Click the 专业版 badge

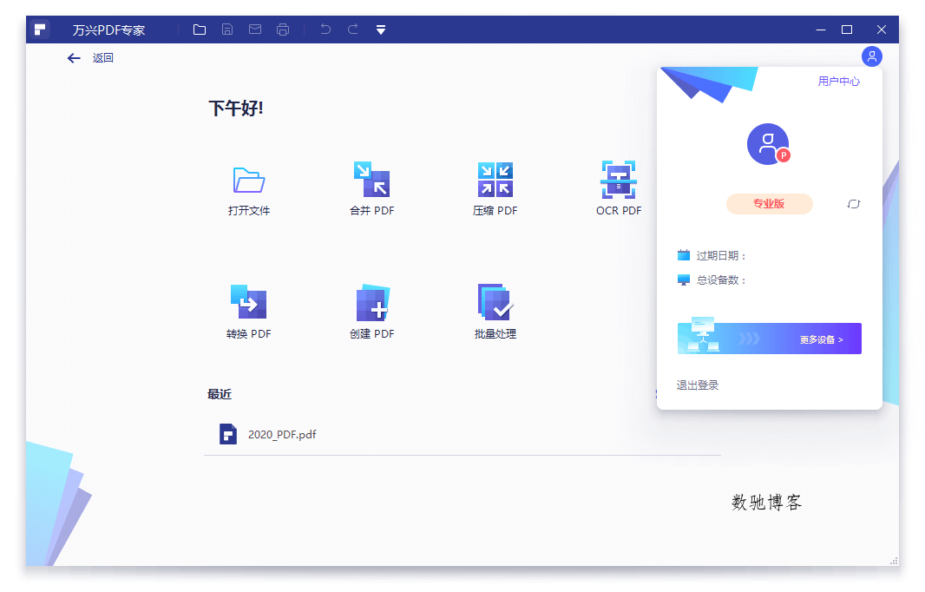tap(770, 204)
